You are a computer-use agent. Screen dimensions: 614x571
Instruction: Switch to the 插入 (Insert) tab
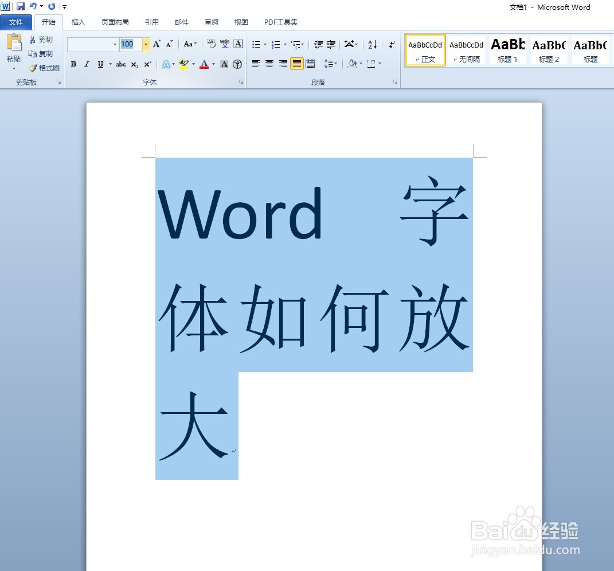pyautogui.click(x=79, y=22)
